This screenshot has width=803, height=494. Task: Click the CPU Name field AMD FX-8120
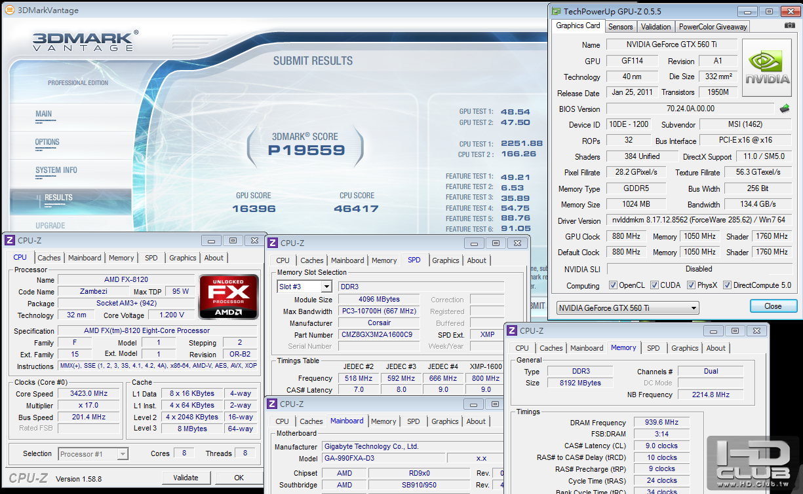point(126,279)
